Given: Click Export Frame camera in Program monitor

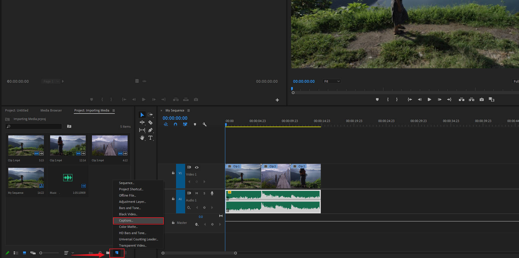Looking at the screenshot, I should [482, 100].
